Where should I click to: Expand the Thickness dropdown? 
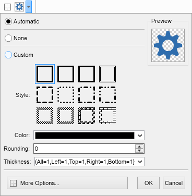[x=140, y=162]
